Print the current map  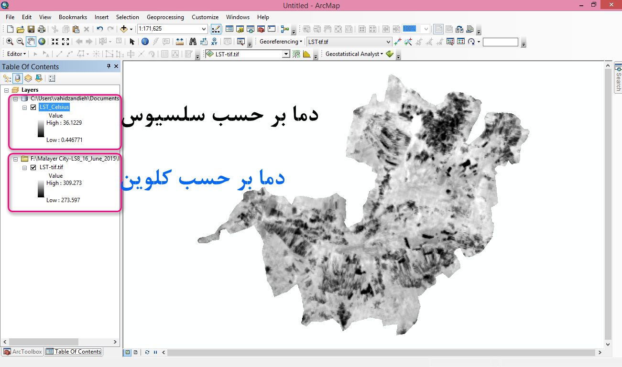(42, 29)
